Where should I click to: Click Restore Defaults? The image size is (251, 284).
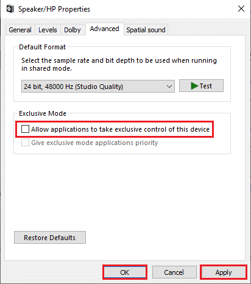click(x=50, y=237)
